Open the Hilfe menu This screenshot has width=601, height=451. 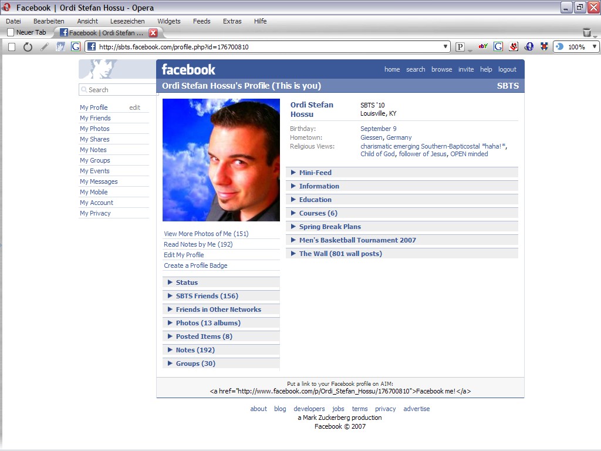pos(260,21)
